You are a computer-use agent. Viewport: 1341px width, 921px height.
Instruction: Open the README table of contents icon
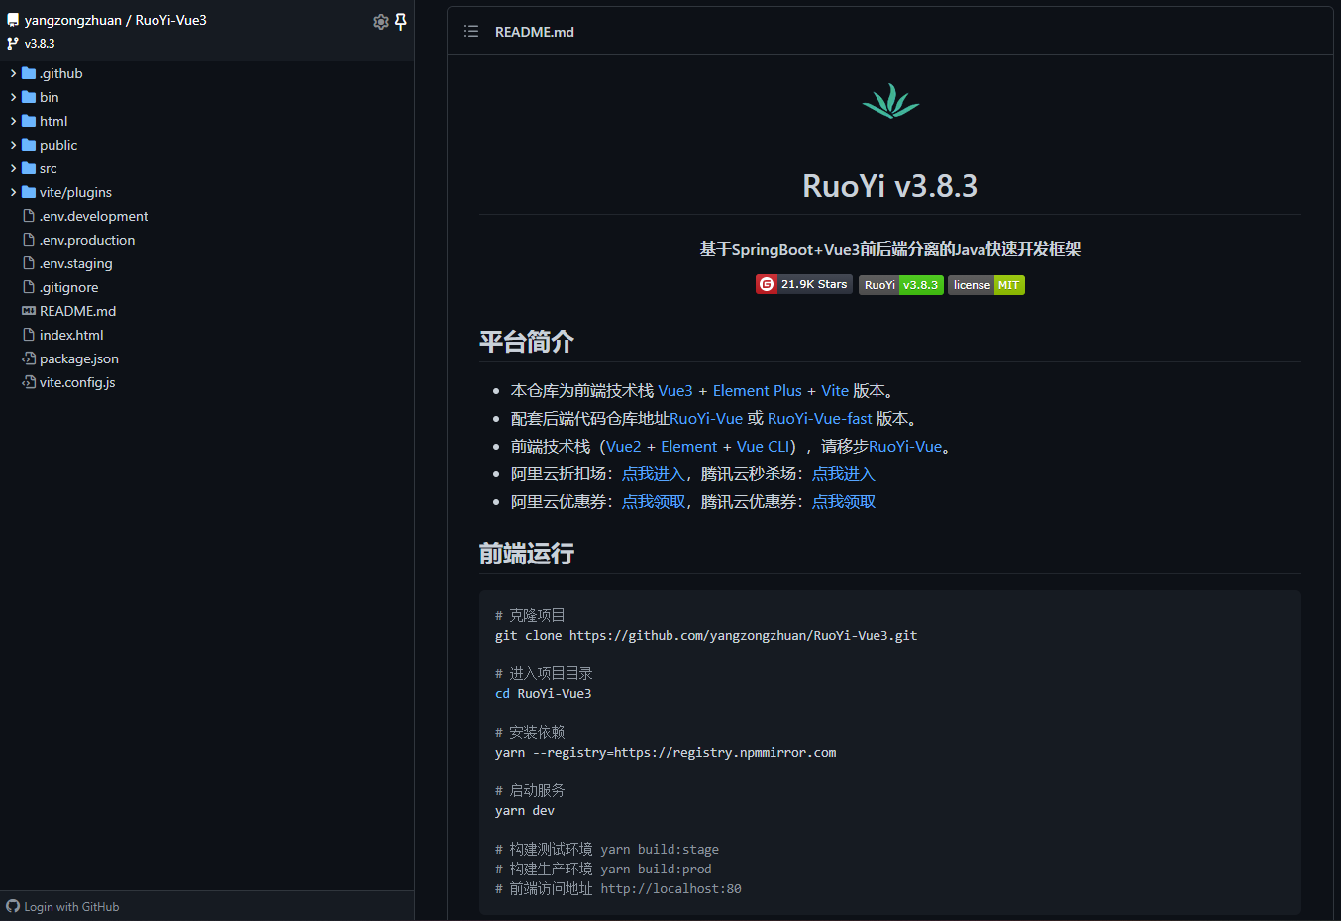[x=471, y=32]
